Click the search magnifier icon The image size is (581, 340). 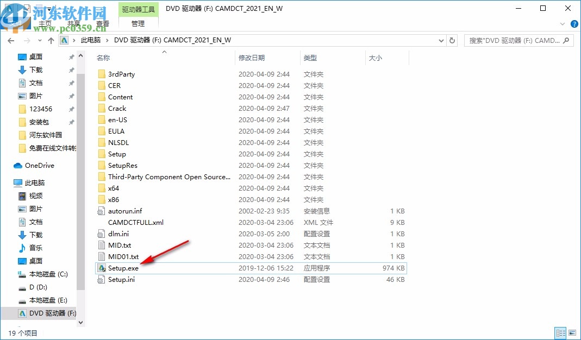pyautogui.click(x=566, y=40)
